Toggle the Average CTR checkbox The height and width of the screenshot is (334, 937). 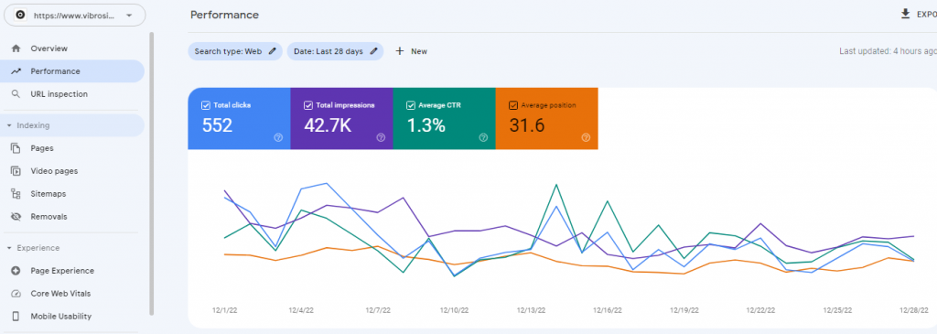click(411, 105)
